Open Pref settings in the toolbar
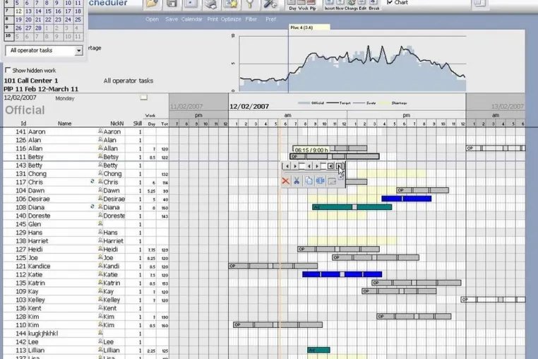Screen dimensions: 538x359 click(270, 4)
